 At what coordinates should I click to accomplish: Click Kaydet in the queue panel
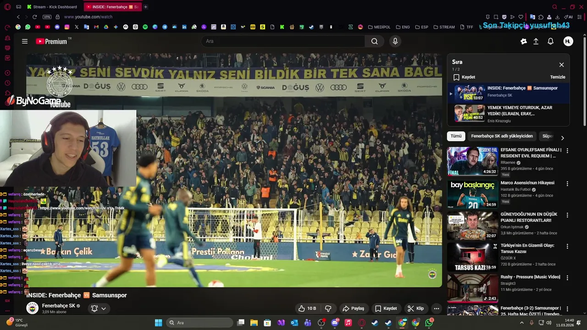[464, 77]
